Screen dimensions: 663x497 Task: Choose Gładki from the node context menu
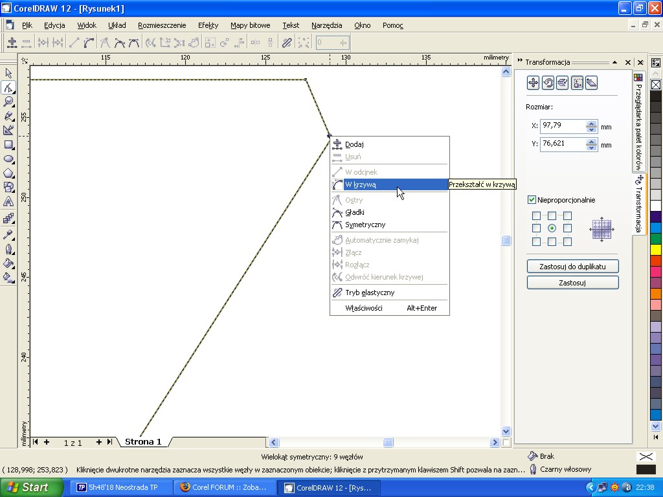354,212
